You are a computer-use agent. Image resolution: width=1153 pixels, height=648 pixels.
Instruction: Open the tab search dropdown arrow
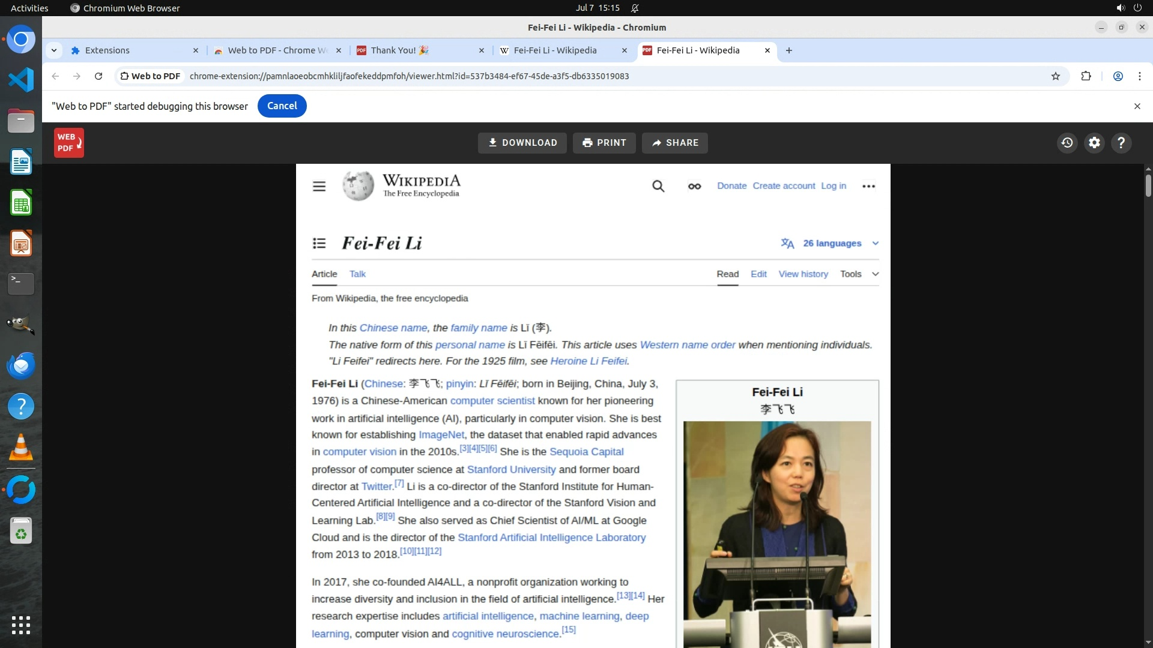pos(54,50)
